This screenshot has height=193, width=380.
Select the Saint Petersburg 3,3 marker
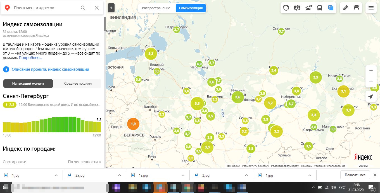pos(151,53)
